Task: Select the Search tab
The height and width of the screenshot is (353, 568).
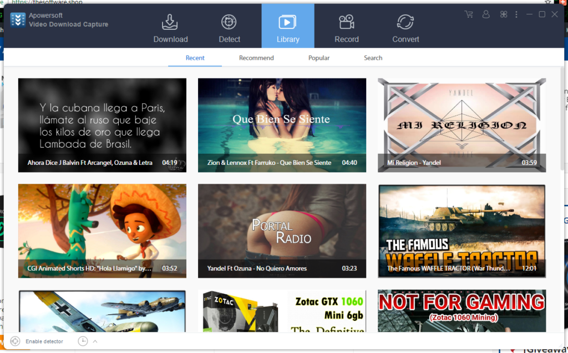Action: [x=373, y=58]
